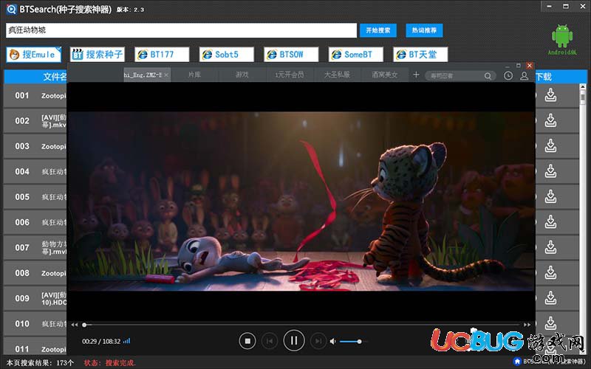Download search result row 003
This screenshot has height=369, width=591.
pyautogui.click(x=550, y=145)
